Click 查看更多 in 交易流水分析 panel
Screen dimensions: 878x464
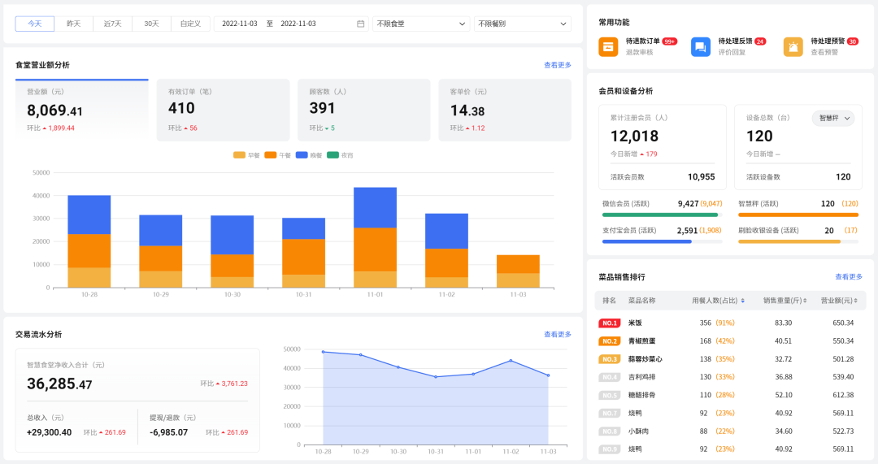pyautogui.click(x=558, y=334)
